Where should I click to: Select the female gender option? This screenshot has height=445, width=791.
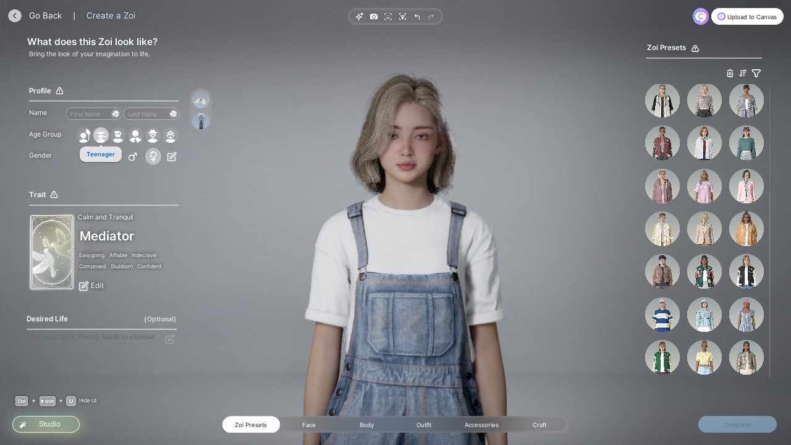point(153,156)
